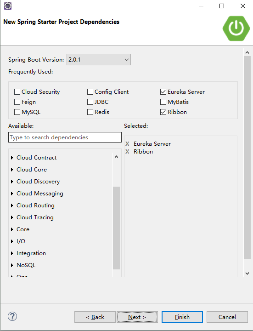Remove Ribbon via its X icon
The width and height of the screenshot is (253, 331).
click(x=127, y=152)
